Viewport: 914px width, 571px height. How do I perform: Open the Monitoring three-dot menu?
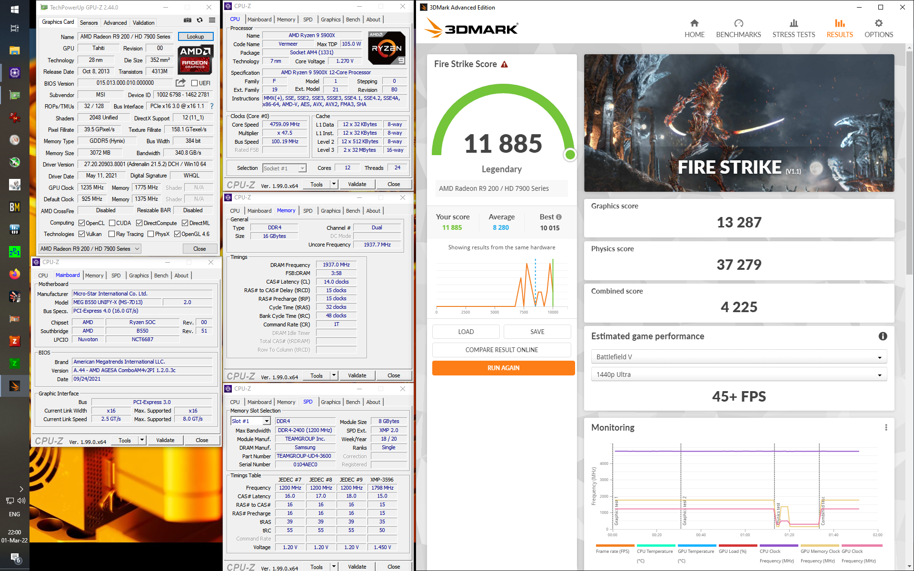pos(886,427)
